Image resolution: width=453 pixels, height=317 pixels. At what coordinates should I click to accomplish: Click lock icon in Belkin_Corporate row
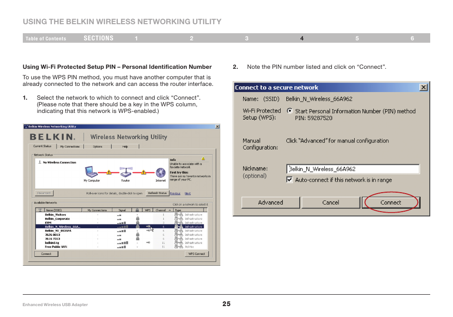138,219
